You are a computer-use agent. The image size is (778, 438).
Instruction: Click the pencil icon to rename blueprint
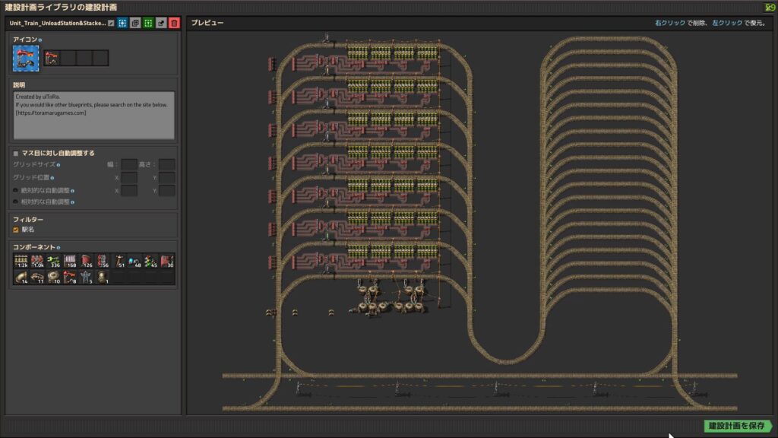click(111, 24)
